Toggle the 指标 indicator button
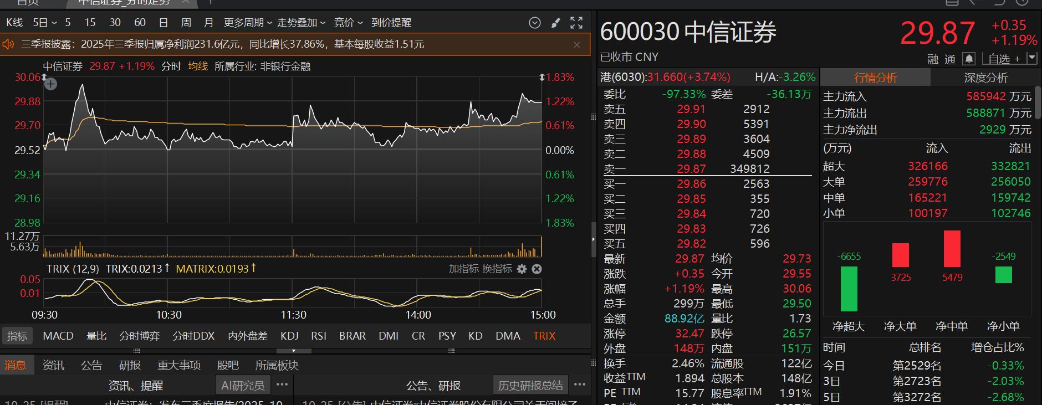This screenshot has height=405, width=1042. tap(17, 336)
